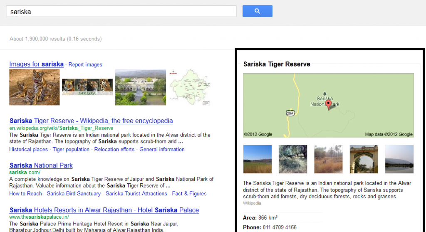The height and width of the screenshot is (232, 426).
Task: Click the blue magnifier search button
Action: (257, 11)
